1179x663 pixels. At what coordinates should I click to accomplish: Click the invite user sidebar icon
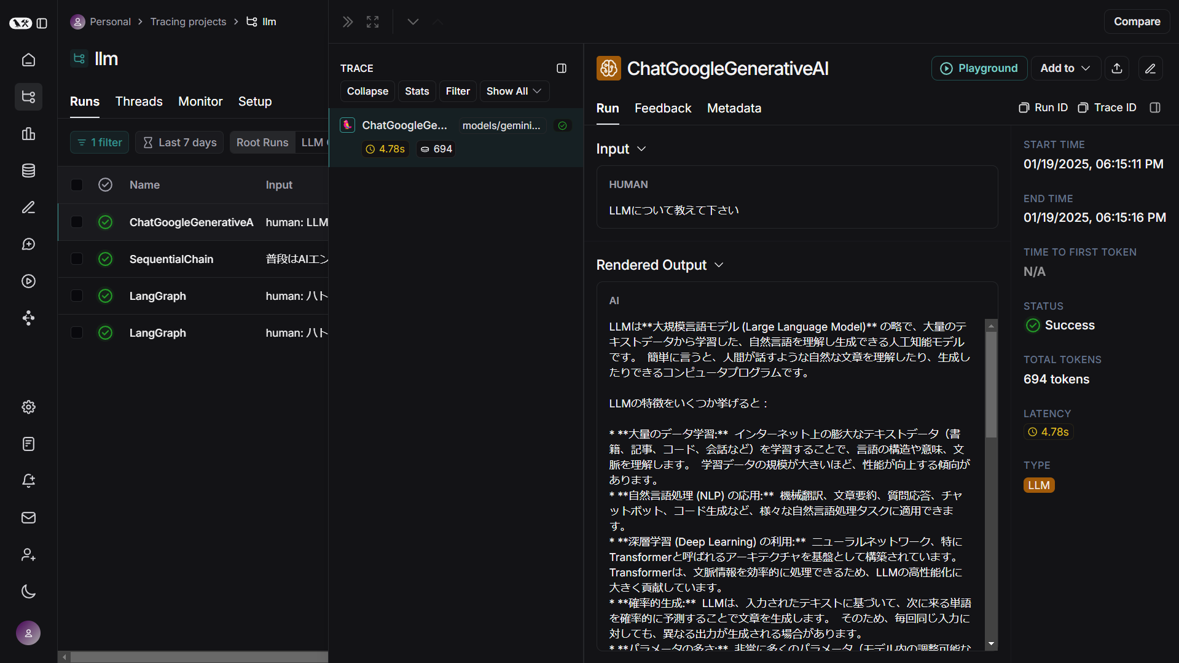point(28,554)
